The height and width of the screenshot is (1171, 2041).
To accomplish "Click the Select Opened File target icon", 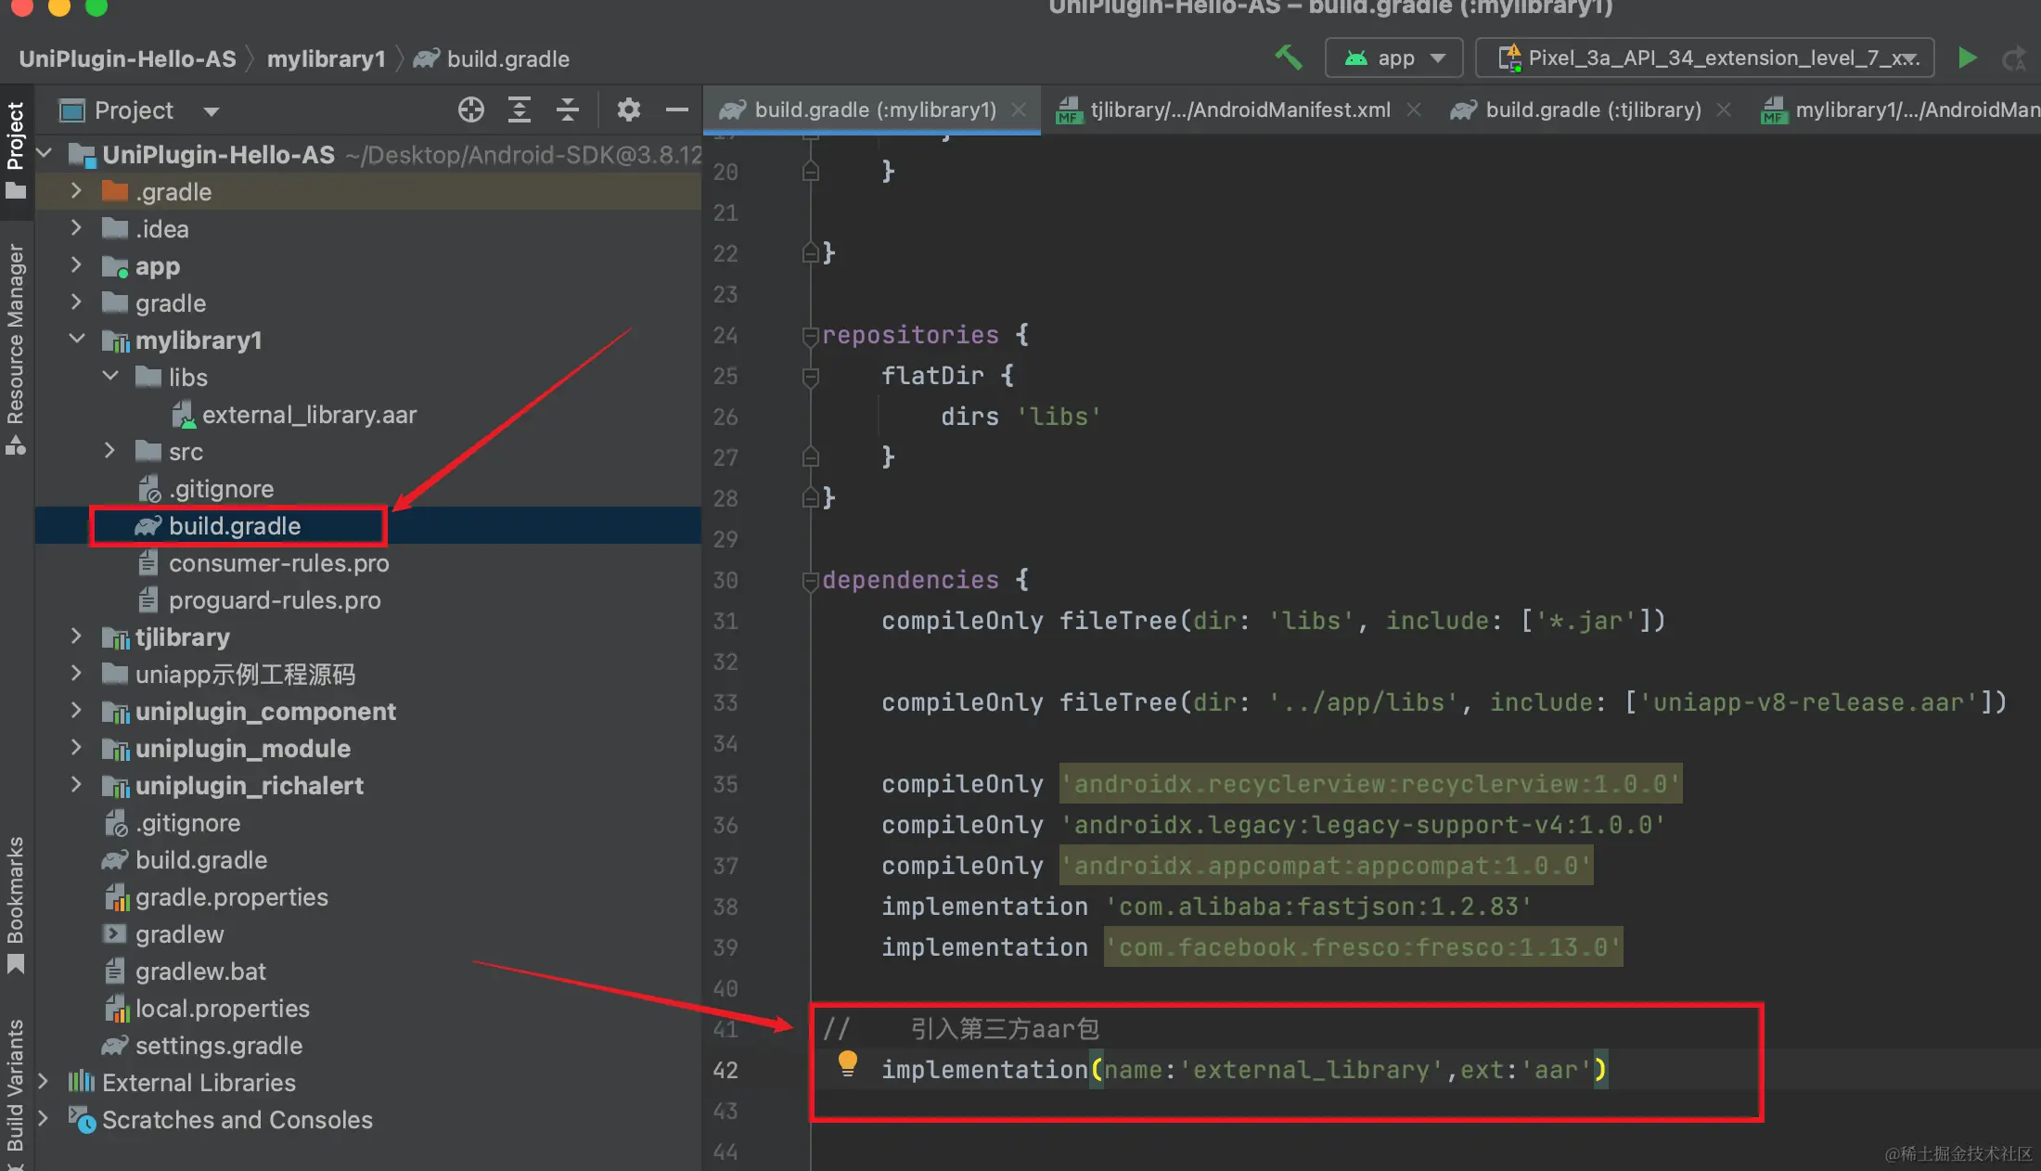I will 470,109.
